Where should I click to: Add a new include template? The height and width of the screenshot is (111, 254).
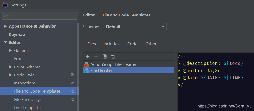click(88, 57)
